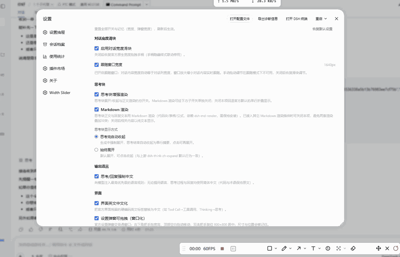The width and height of the screenshot is (400, 257).
Task: Open the 设置抽屉 section in settings sidebar
Action: [x=54, y=32]
